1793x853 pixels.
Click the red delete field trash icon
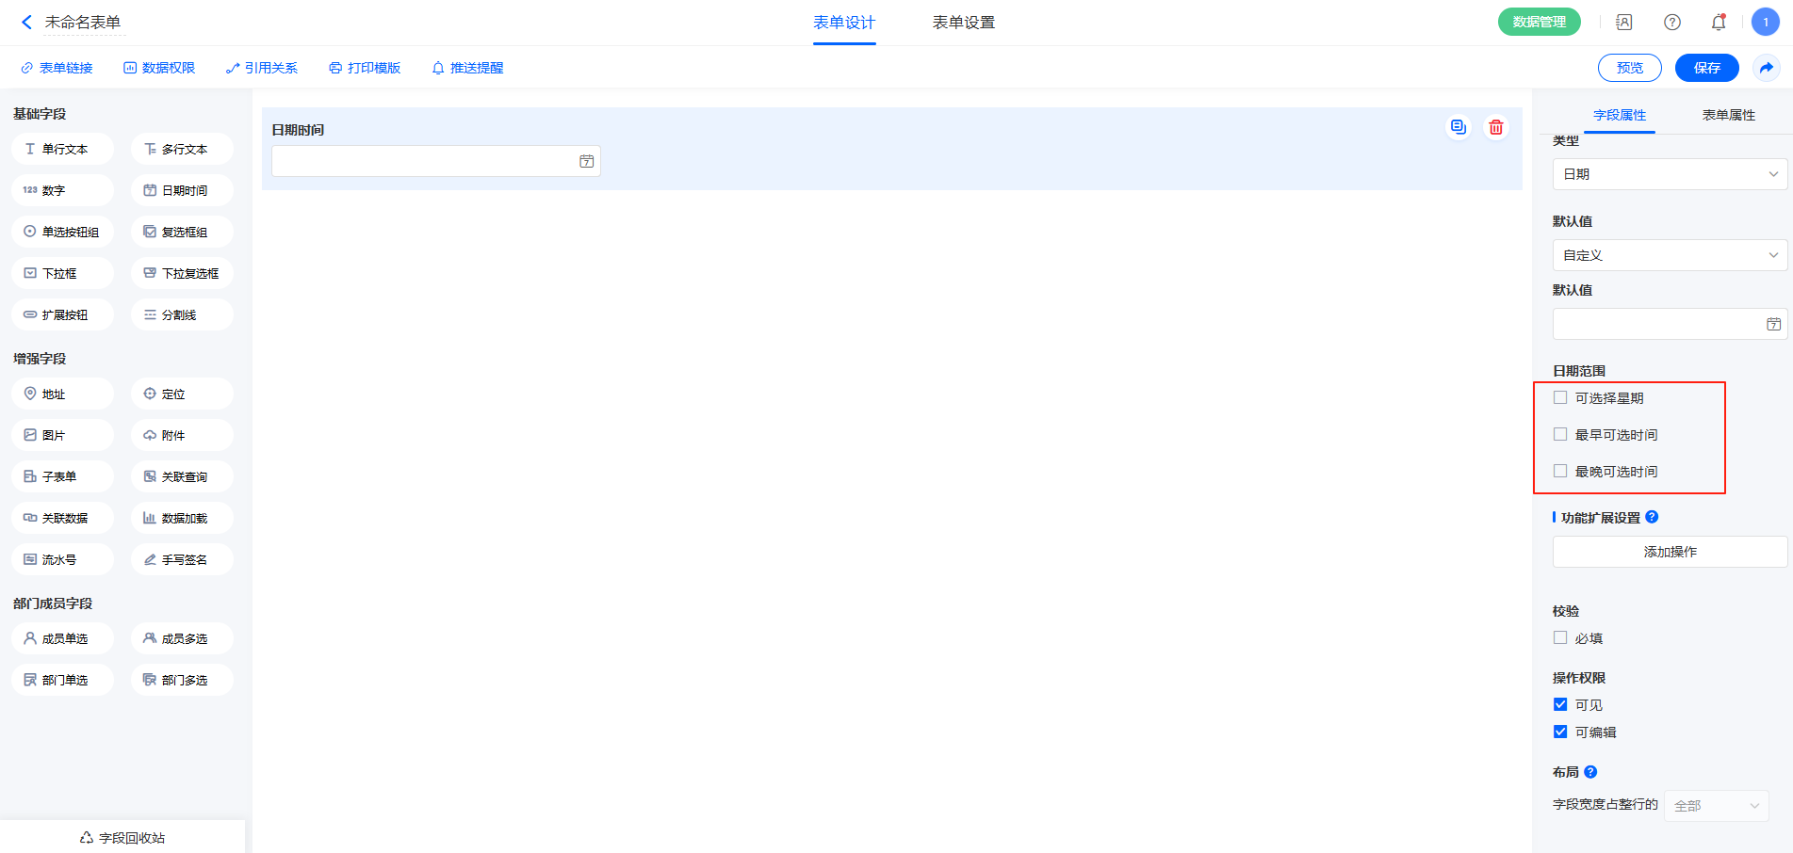(1495, 127)
